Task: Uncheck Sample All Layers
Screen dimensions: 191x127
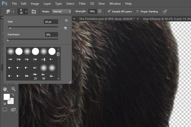Action: (109, 12)
